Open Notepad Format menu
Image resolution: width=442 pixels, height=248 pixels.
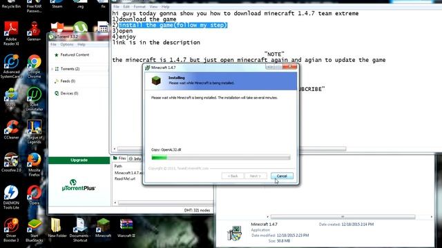coord(140,6)
